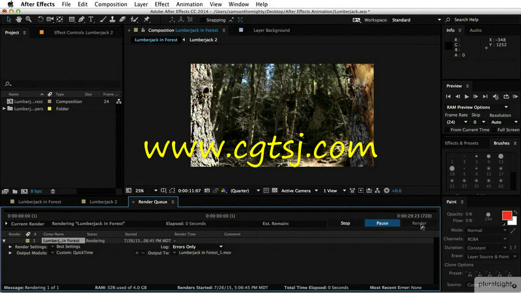Open the 25% magnification dropdown
521x293 pixels.
[146, 191]
